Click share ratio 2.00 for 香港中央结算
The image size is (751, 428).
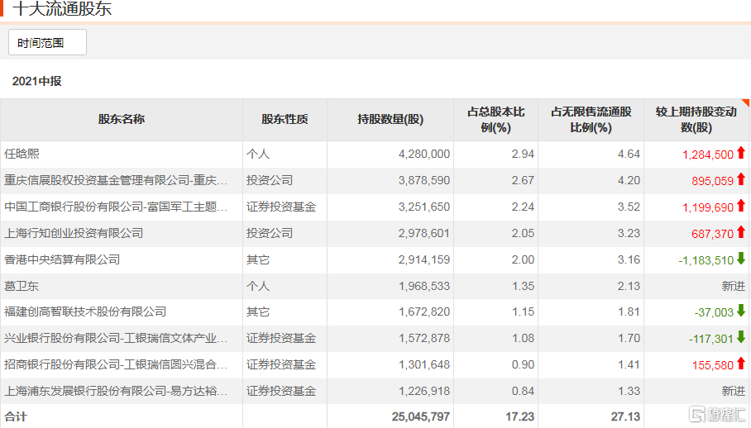click(523, 259)
